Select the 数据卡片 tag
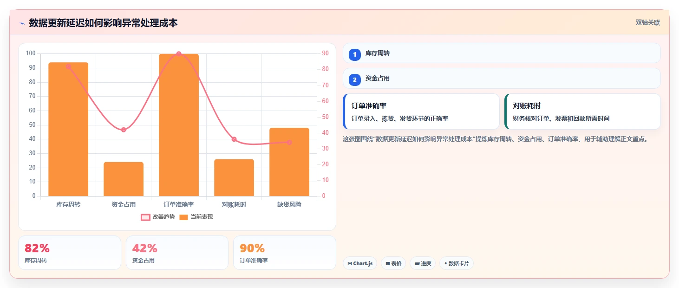The height and width of the screenshot is (288, 679). point(457,263)
